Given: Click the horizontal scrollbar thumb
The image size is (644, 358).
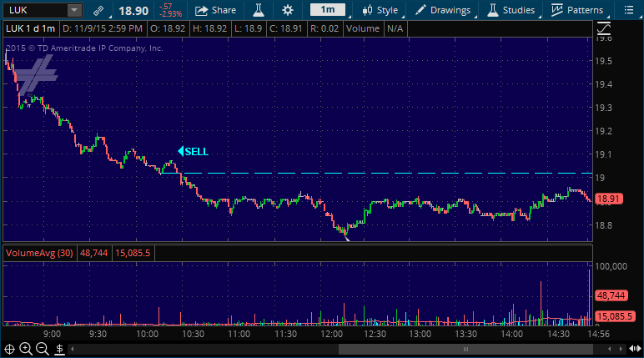Looking at the screenshot, I should [x=465, y=350].
